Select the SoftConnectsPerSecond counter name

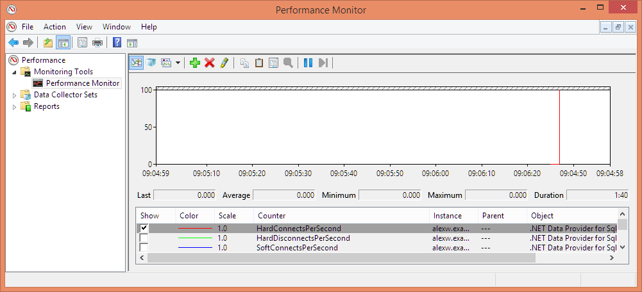(297, 248)
